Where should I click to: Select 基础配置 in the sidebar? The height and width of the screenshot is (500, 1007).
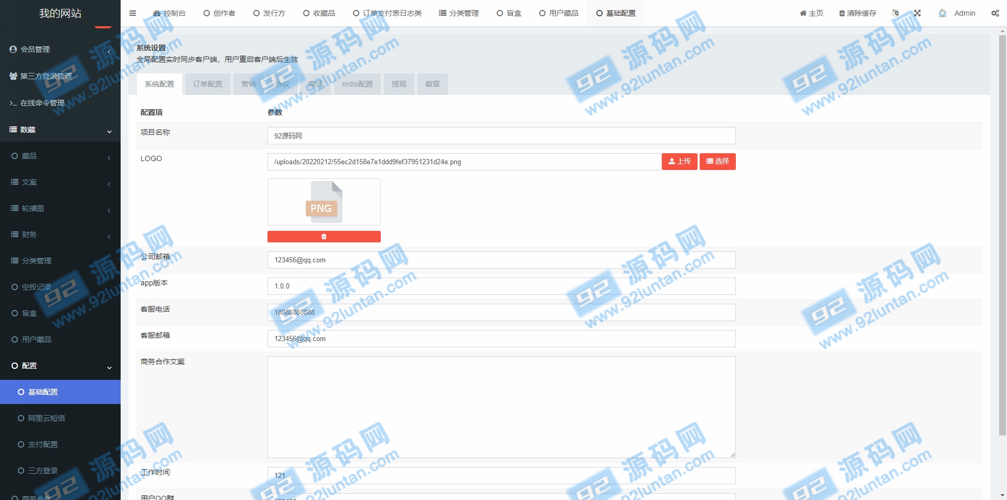click(60, 392)
